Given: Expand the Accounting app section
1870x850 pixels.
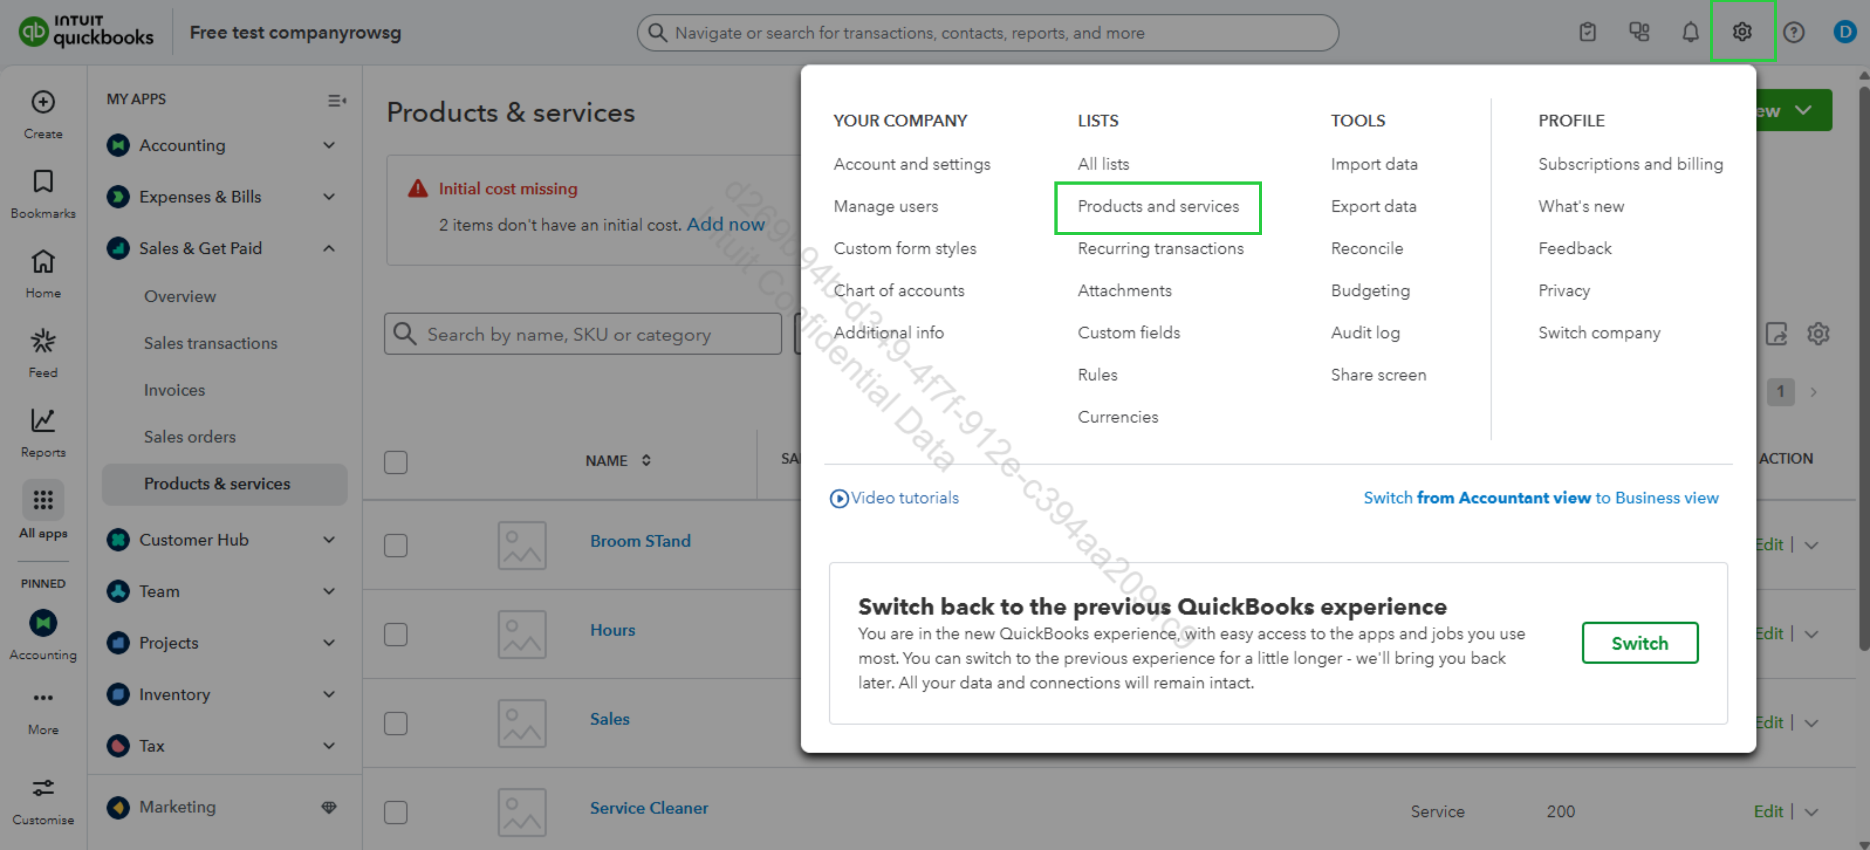Looking at the screenshot, I should pyautogui.click(x=329, y=145).
